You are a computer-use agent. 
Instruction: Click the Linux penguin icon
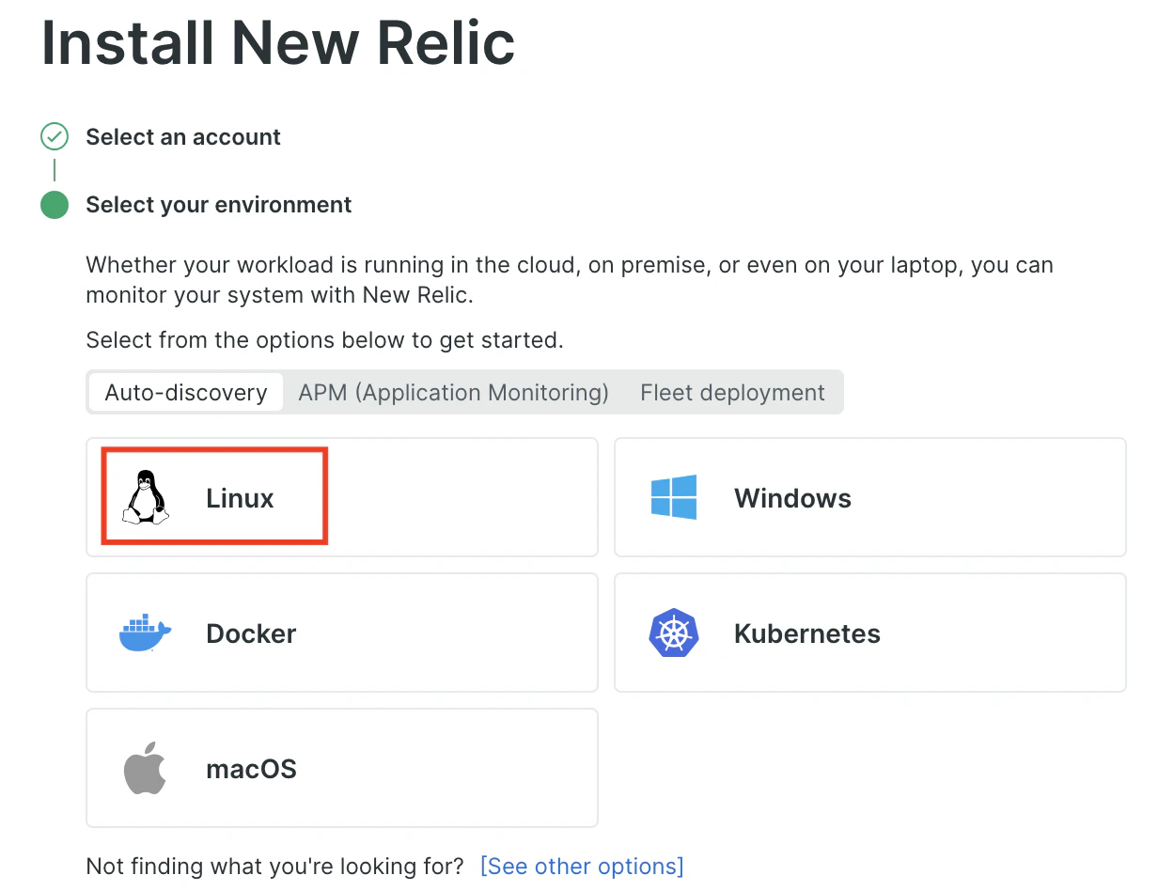(145, 497)
